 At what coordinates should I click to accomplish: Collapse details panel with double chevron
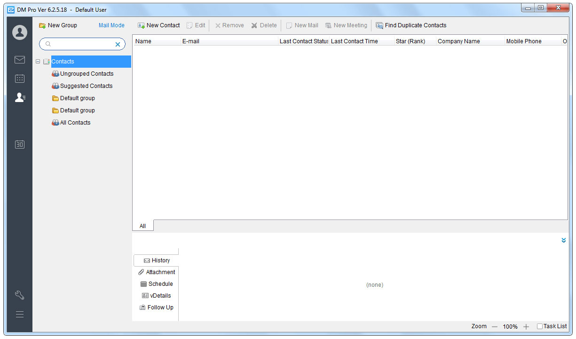(563, 240)
